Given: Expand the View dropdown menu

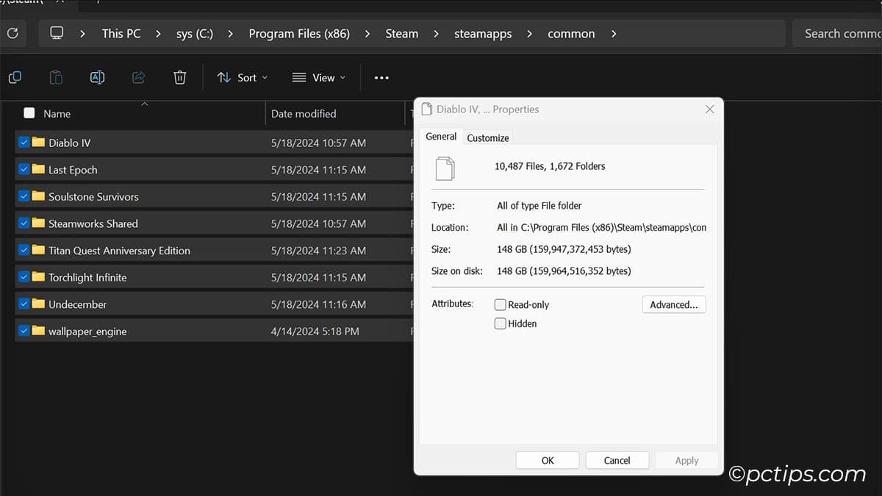Looking at the screenshot, I should (318, 77).
